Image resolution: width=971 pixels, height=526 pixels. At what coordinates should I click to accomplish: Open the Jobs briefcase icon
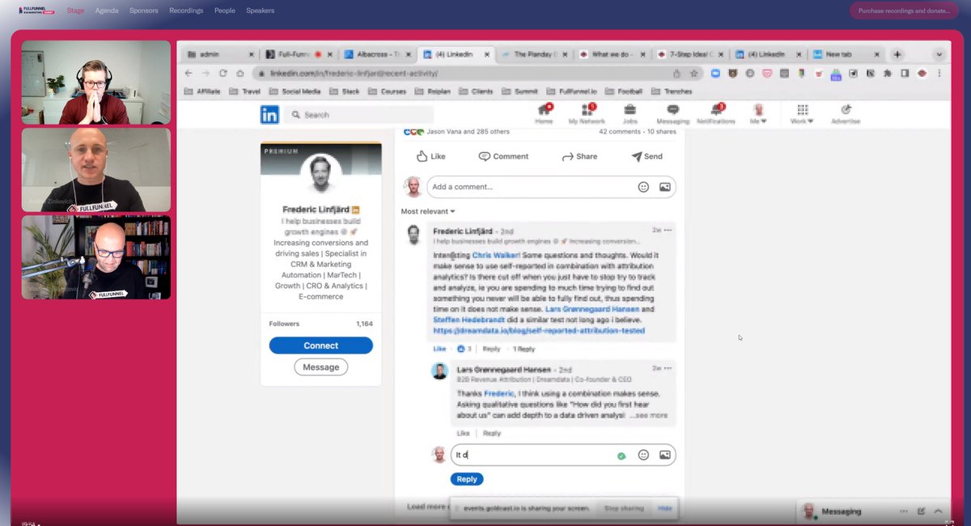click(630, 112)
